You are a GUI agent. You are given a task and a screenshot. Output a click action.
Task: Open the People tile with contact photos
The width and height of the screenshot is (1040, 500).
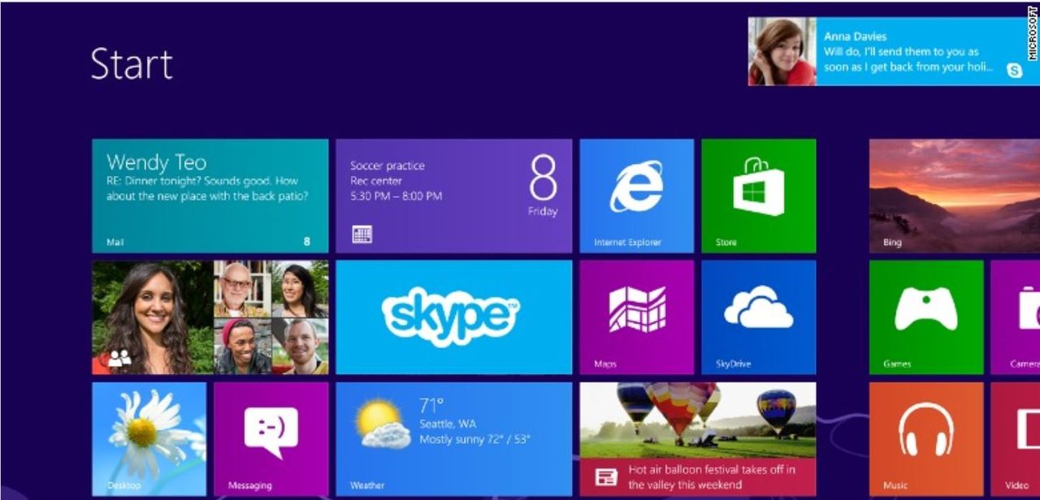[210, 317]
